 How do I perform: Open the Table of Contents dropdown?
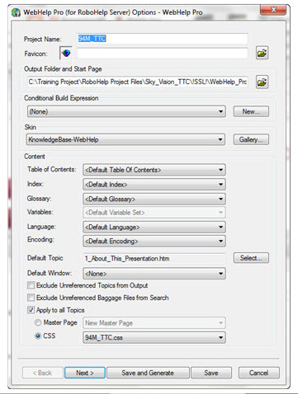tap(154, 170)
